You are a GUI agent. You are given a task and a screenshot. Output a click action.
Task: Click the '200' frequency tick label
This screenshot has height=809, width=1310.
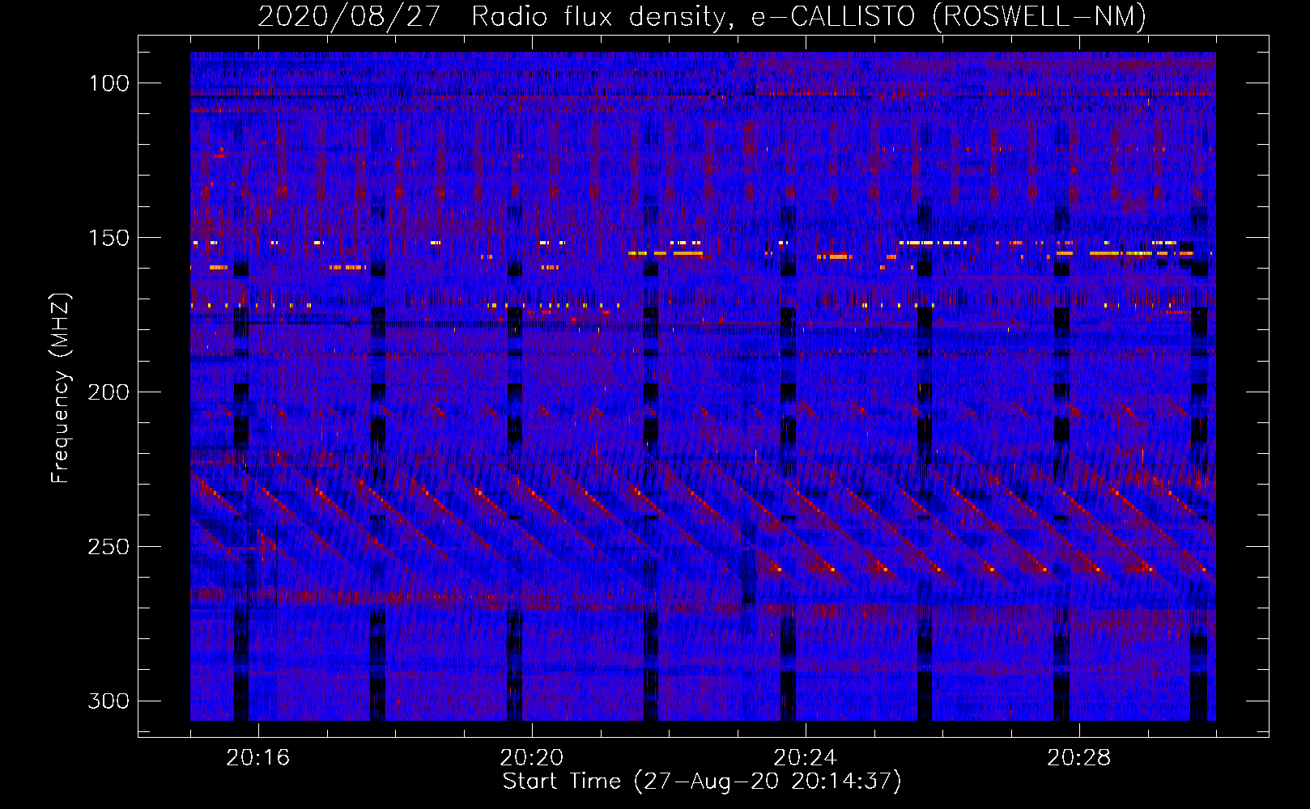108,392
